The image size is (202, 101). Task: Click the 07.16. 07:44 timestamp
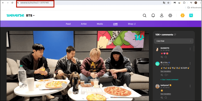[165, 65]
